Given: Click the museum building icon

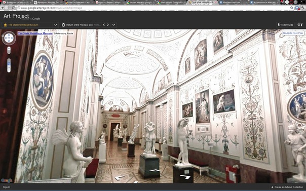Looking at the screenshot, I should click(5, 25).
